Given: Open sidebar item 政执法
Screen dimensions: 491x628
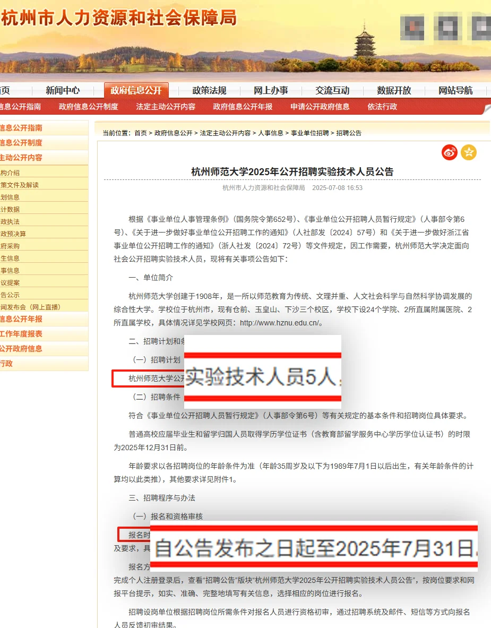Looking at the screenshot, I should pos(10,221).
